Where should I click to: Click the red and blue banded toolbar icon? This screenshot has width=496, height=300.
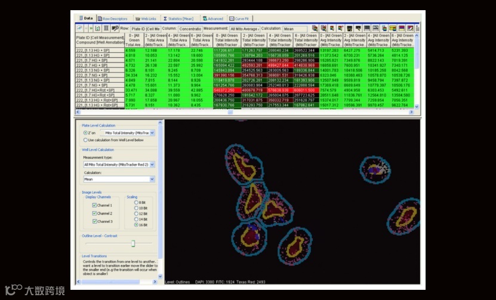coord(402,29)
